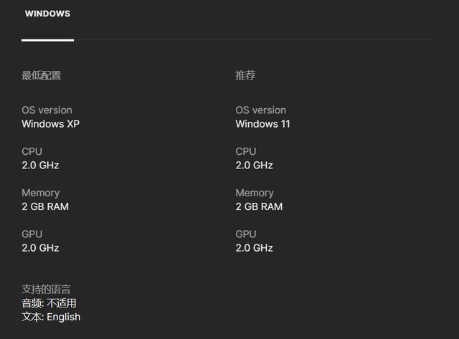
Task: Click the 最低配置 heading
Action: tap(41, 75)
